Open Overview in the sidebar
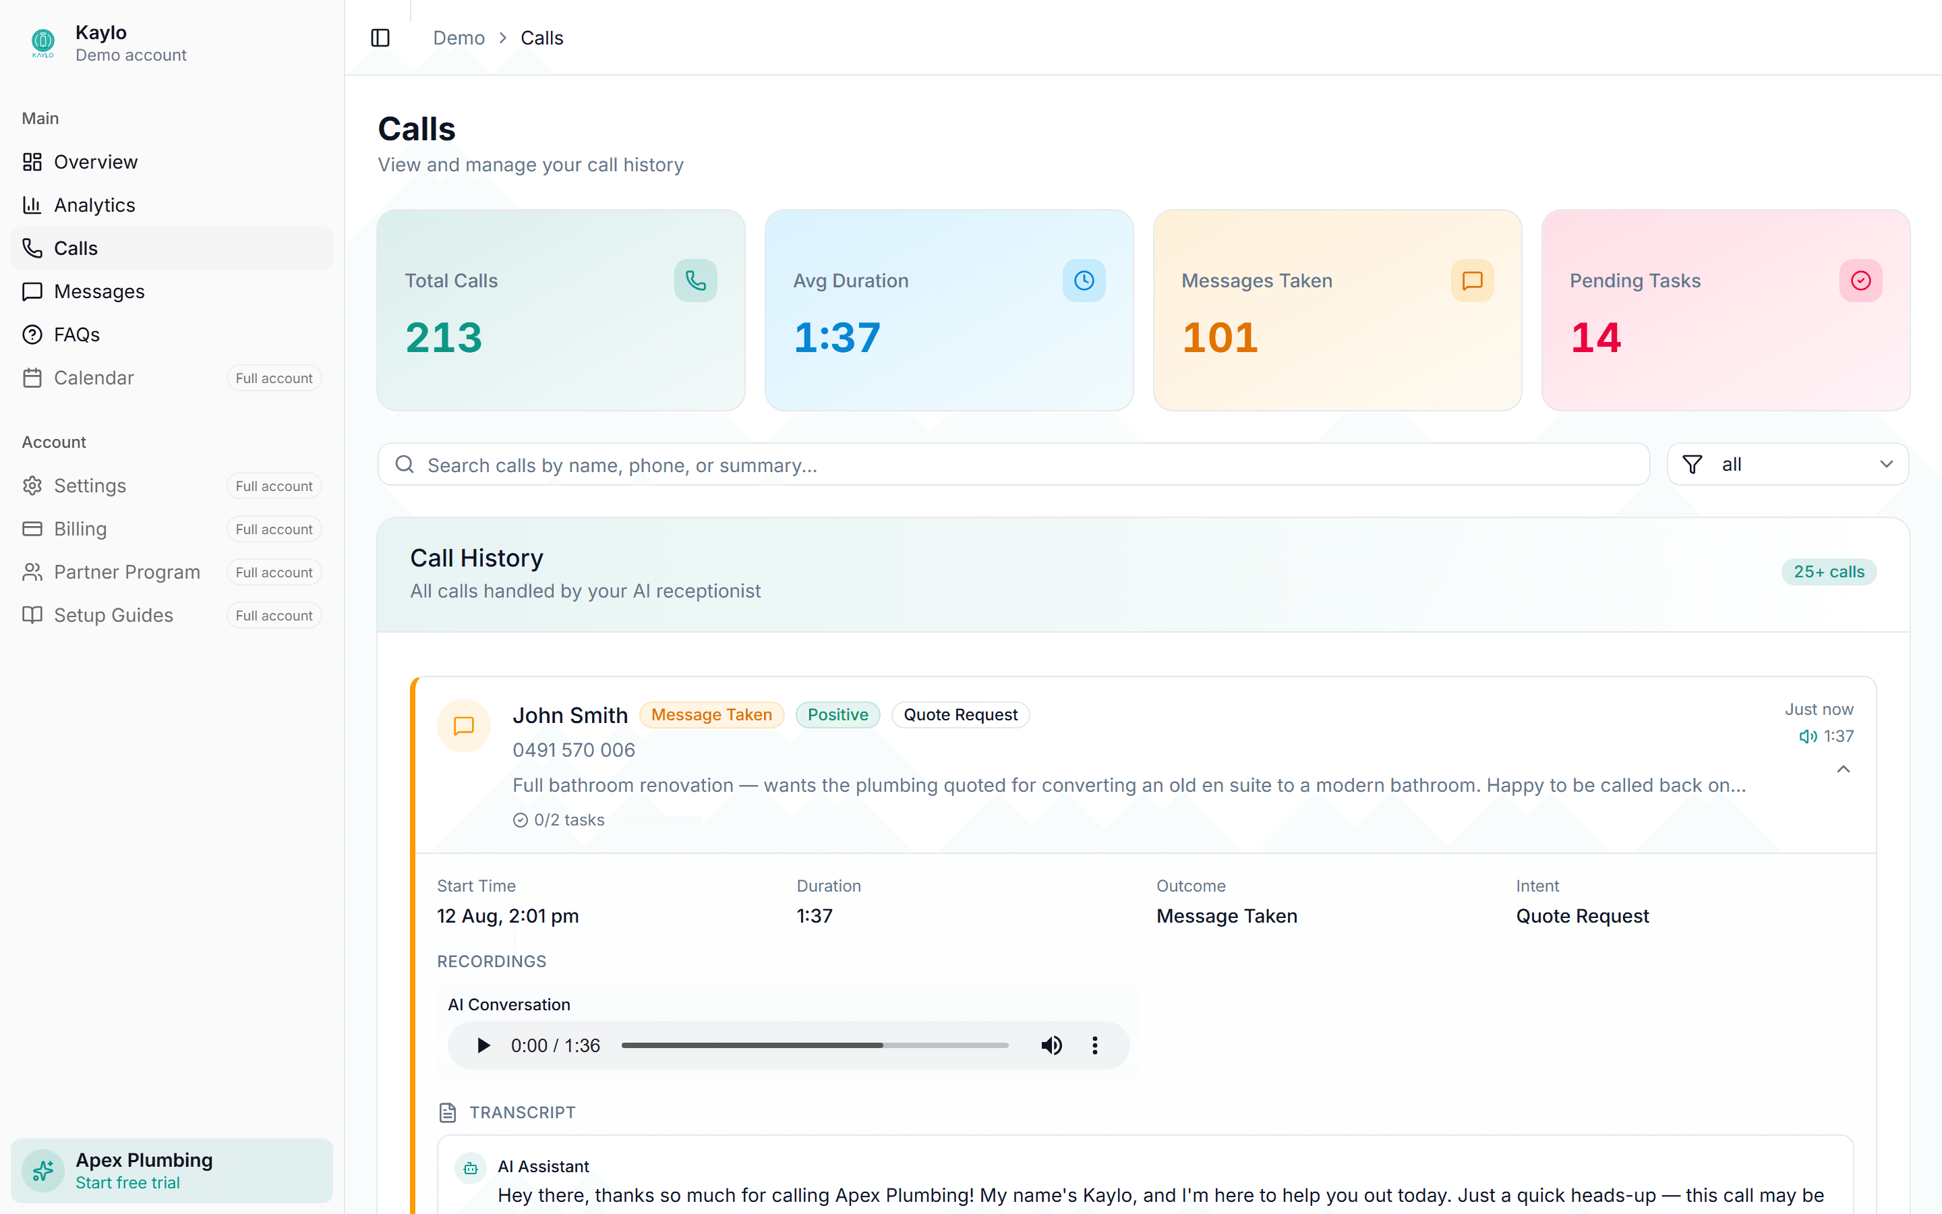Image resolution: width=1942 pixels, height=1214 pixels. 172,162
